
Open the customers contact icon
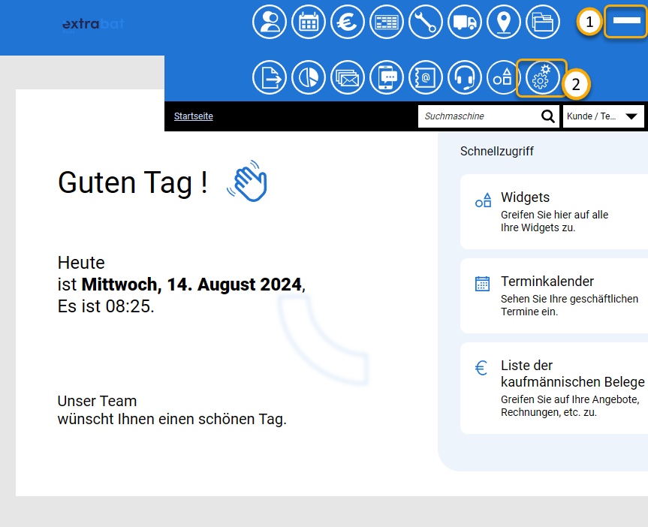tap(270, 22)
